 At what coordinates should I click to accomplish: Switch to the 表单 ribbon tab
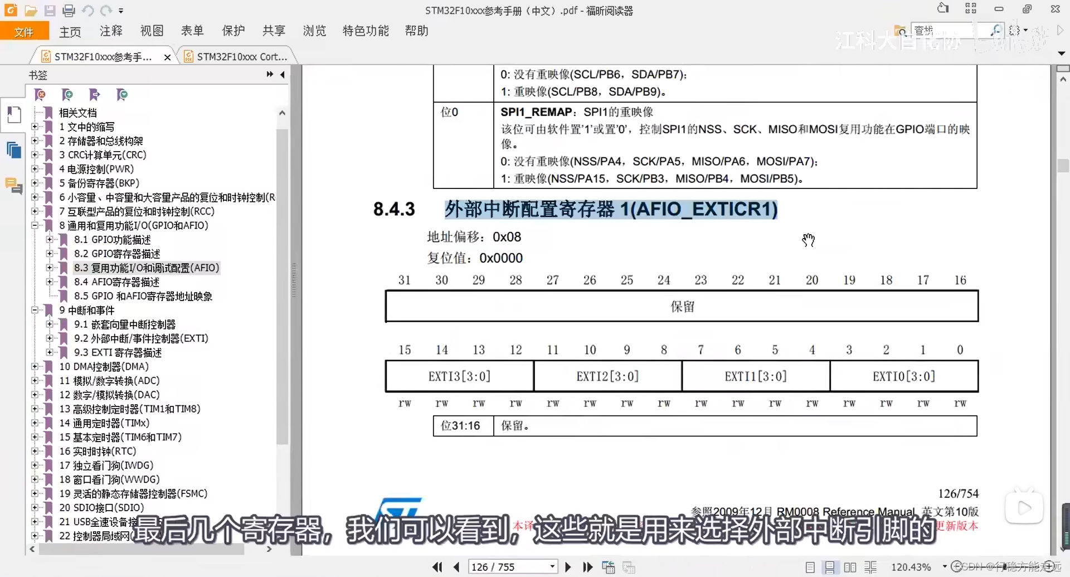point(192,31)
